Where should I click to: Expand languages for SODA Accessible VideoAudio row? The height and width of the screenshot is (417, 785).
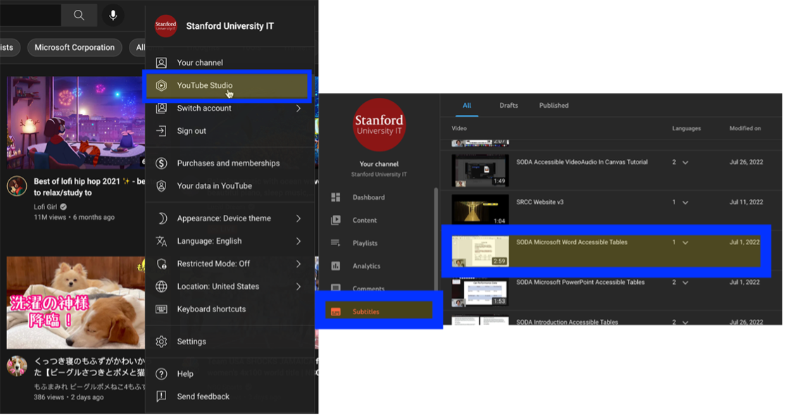(x=685, y=163)
